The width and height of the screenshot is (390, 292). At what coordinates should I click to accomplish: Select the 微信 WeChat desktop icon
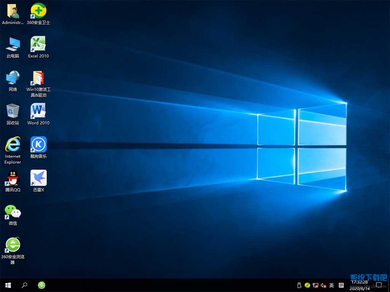[13, 211]
